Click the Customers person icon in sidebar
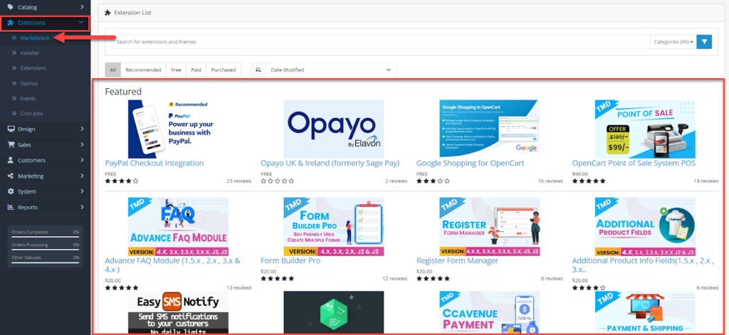Viewport: 729px width, 335px height. point(11,160)
